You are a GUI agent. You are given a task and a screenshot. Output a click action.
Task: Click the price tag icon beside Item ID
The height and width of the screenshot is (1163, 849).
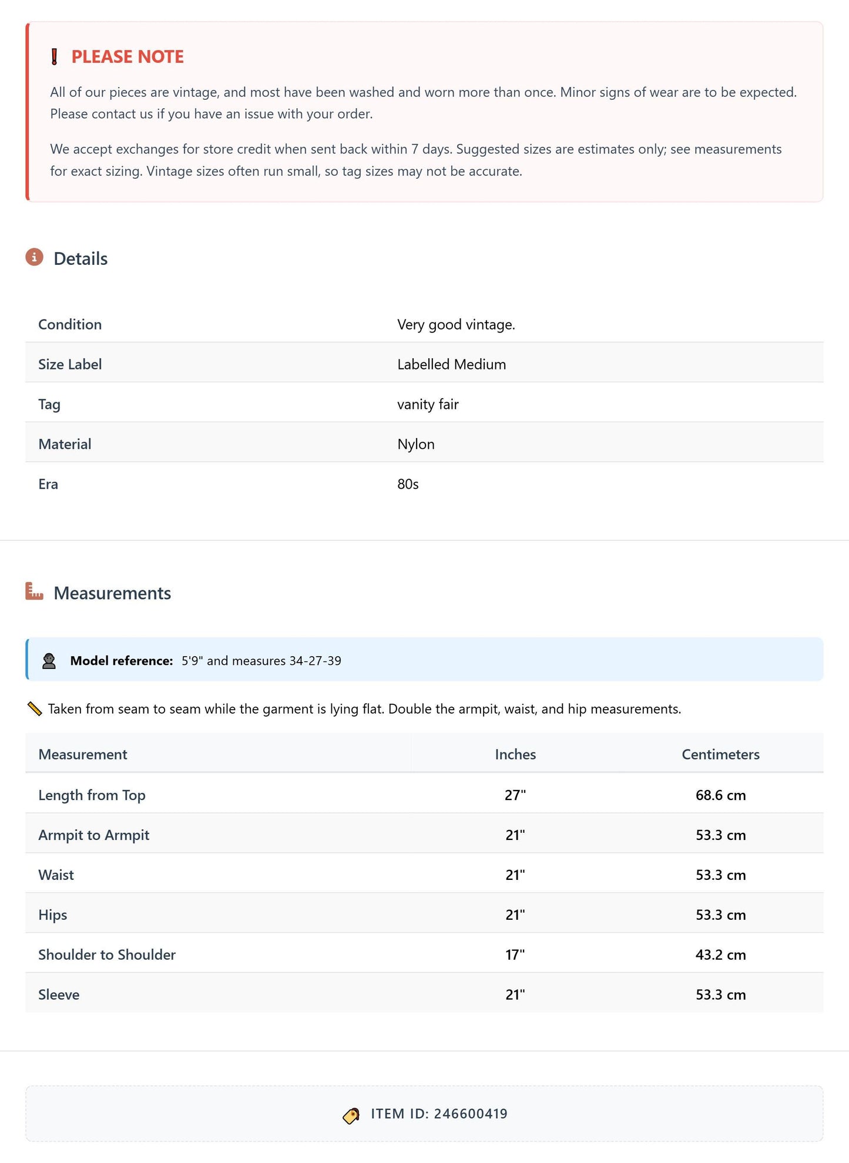(351, 1115)
